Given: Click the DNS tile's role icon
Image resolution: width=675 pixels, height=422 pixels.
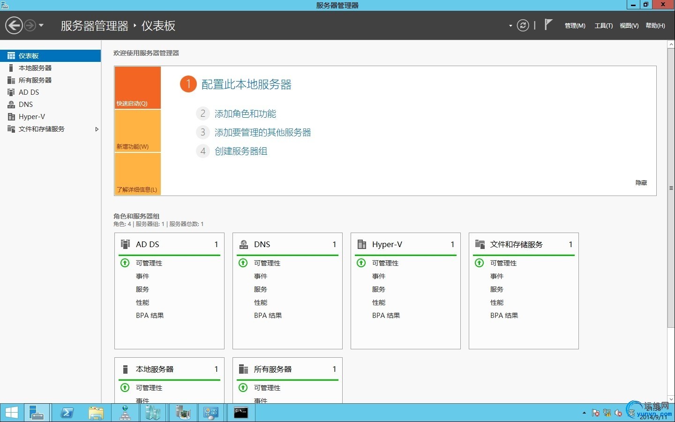Looking at the screenshot, I should (244, 244).
